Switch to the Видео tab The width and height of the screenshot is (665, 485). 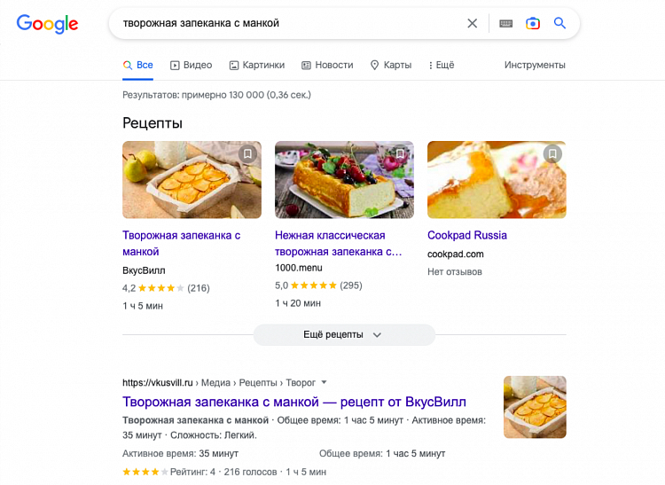coord(191,65)
